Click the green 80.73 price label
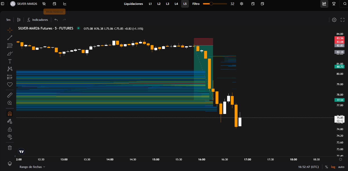Screen dimensions: 348x171 click(x=340, y=67)
